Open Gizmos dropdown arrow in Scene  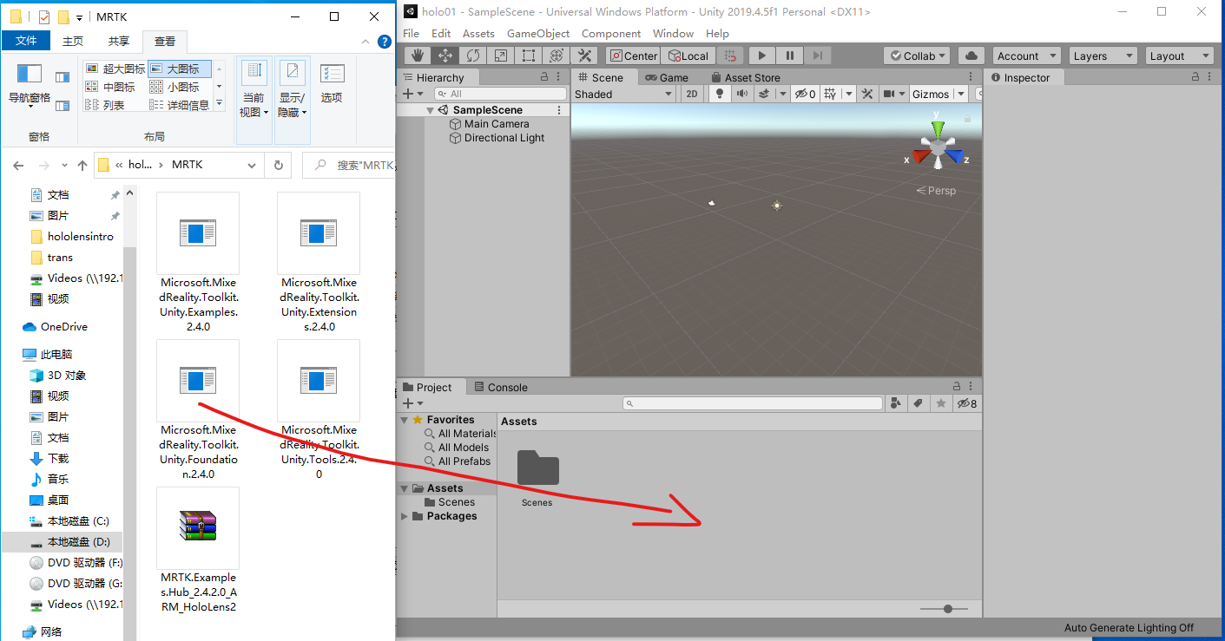(960, 94)
